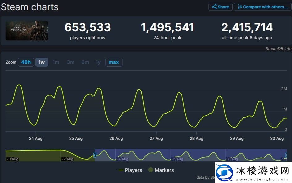Click the 653,533 players right now stat

[x=88, y=31]
